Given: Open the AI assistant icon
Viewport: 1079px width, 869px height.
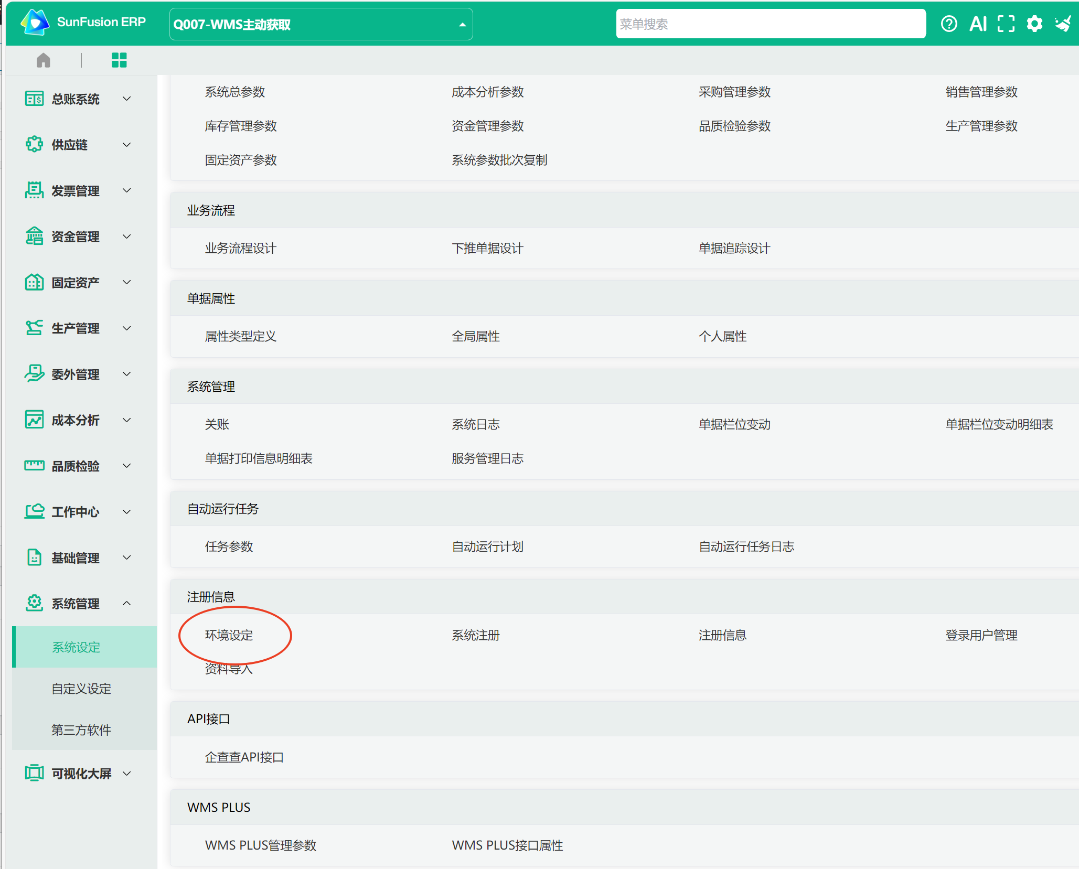Looking at the screenshot, I should click(x=978, y=24).
